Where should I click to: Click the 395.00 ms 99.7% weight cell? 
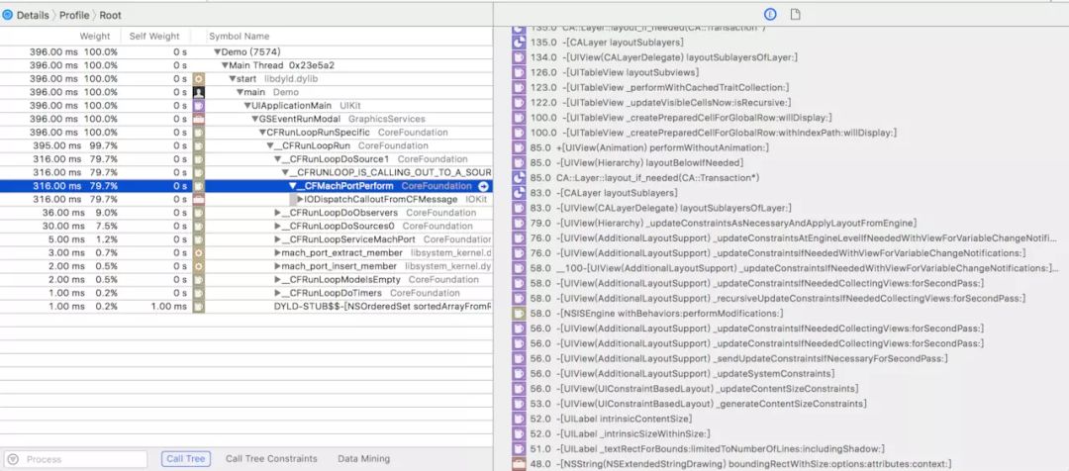[x=75, y=145]
